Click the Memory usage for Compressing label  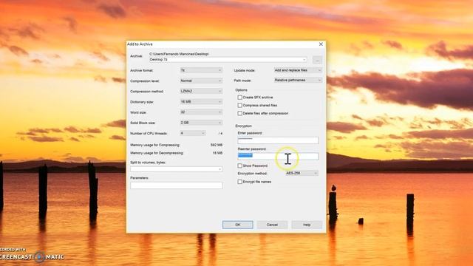[x=154, y=145]
